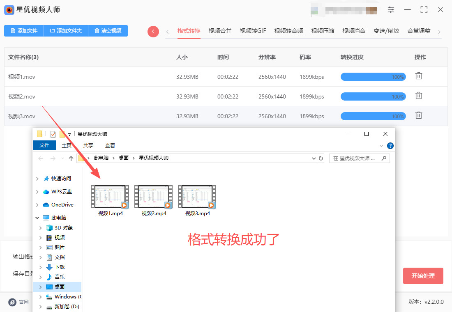Refresh the Explorer address bar location
This screenshot has height=312, width=452.
(321, 158)
